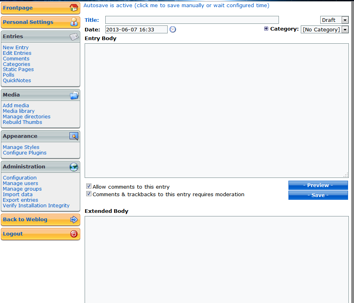Click the Entries section note icon
This screenshot has width=354, height=303.
(74, 37)
